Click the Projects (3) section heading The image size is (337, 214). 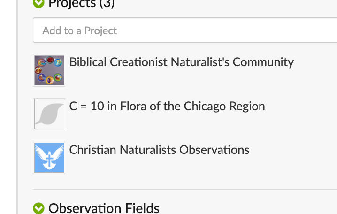coord(82,4)
